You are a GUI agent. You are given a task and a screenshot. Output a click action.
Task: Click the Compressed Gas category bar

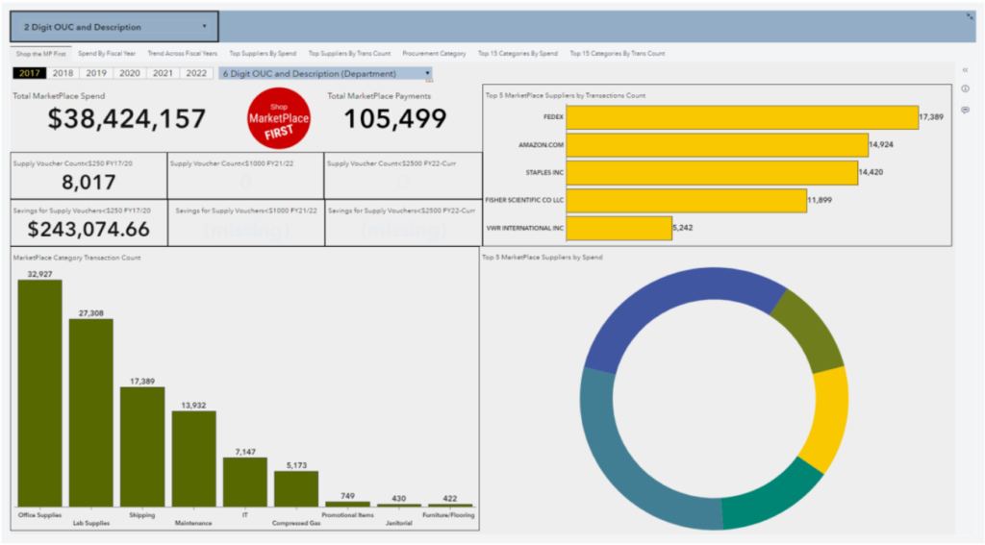(296, 488)
